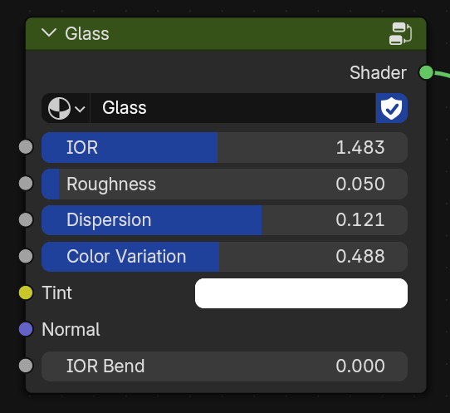Select the Glass node header title

pos(87,33)
